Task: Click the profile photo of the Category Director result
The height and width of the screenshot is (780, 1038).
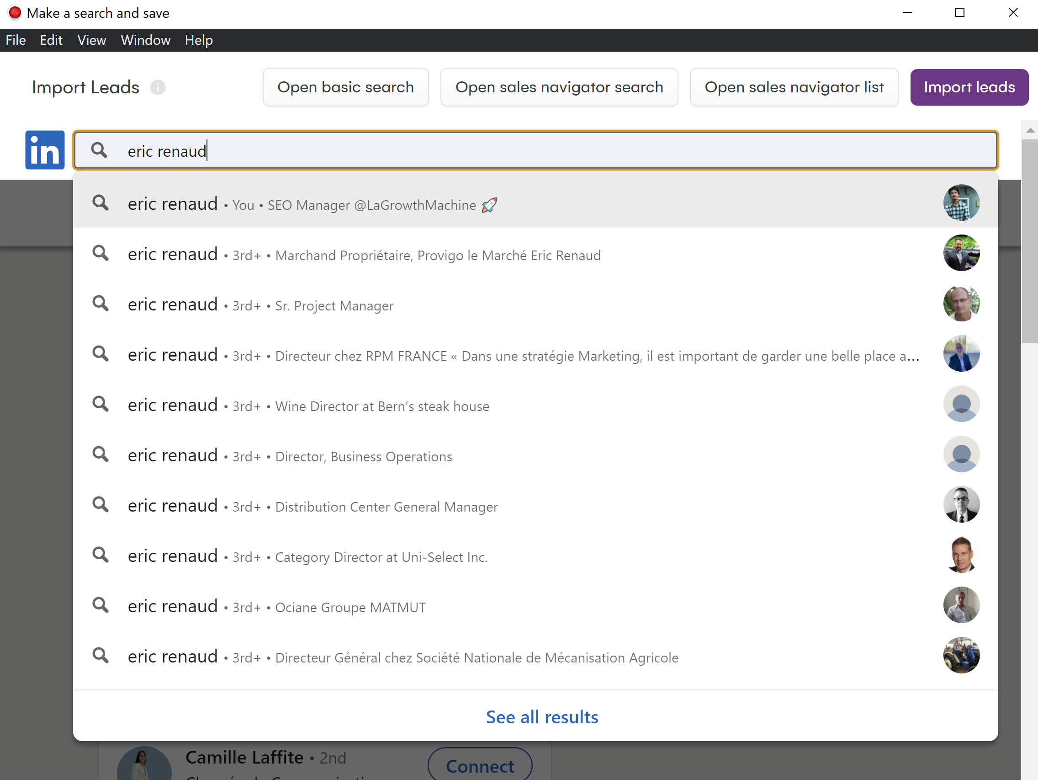Action: (x=962, y=555)
